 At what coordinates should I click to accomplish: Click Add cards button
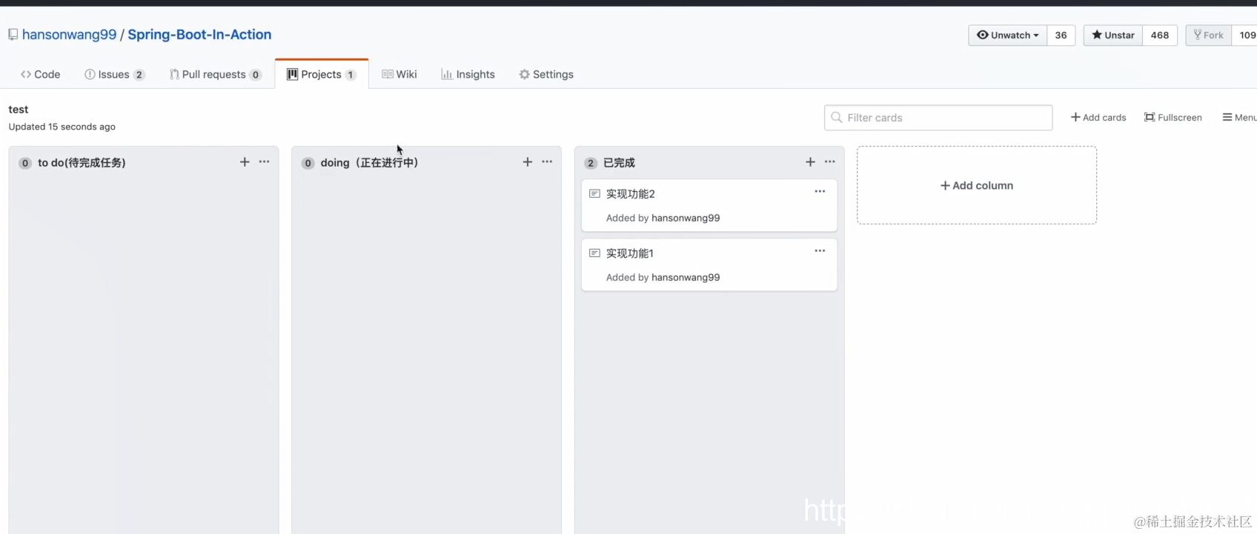[x=1098, y=117]
